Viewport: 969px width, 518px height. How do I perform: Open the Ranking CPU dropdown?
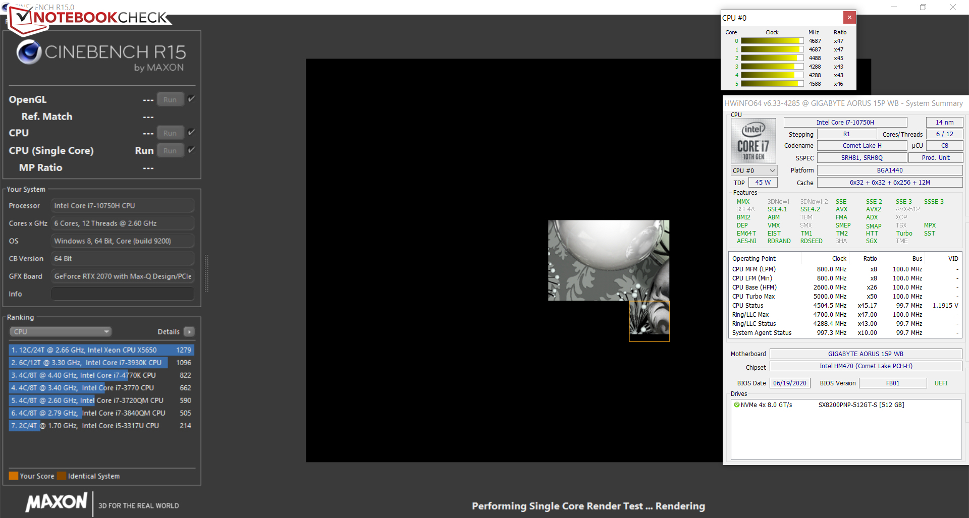coord(61,331)
